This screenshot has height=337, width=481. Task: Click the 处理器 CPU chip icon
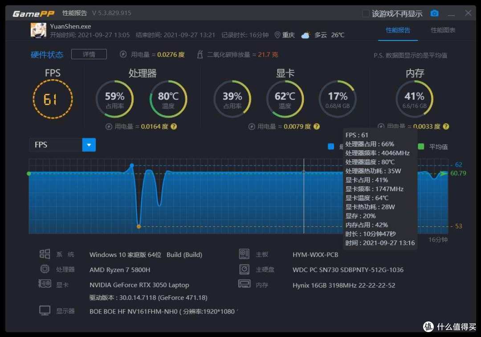(45, 269)
